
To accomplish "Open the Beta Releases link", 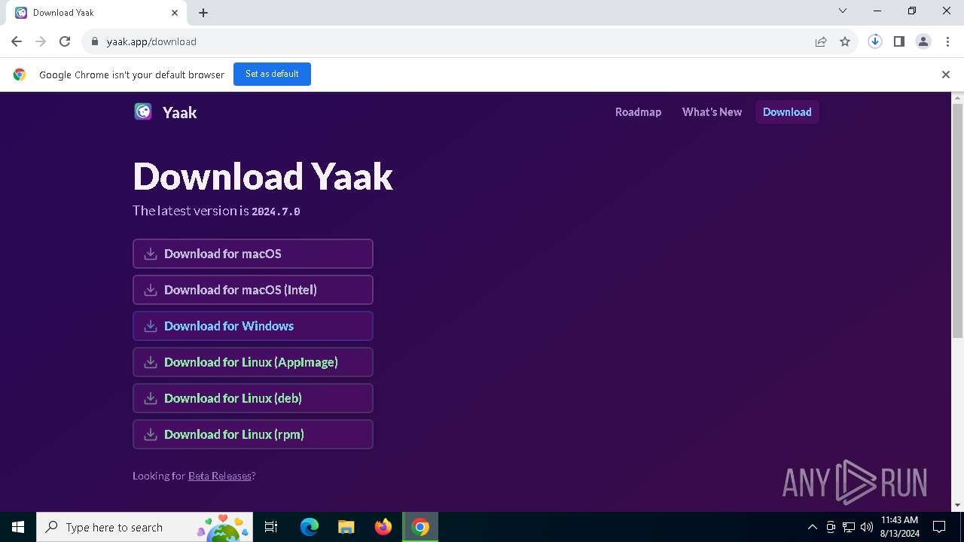I will pyautogui.click(x=219, y=476).
